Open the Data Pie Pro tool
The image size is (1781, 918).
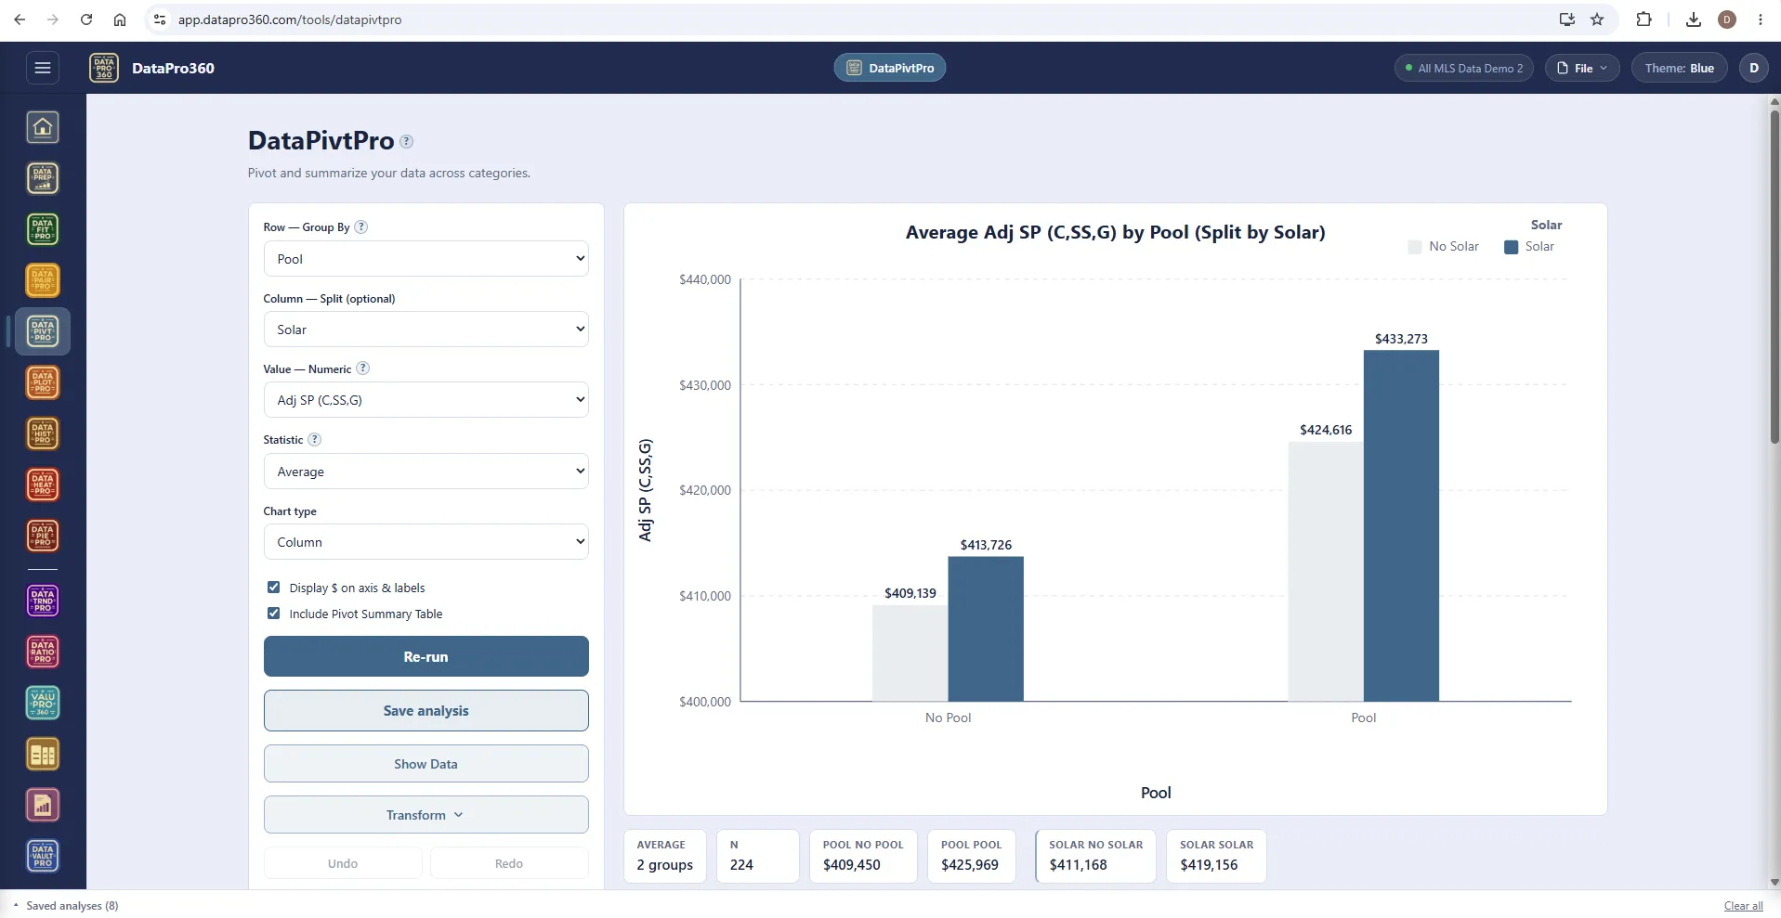coord(43,536)
